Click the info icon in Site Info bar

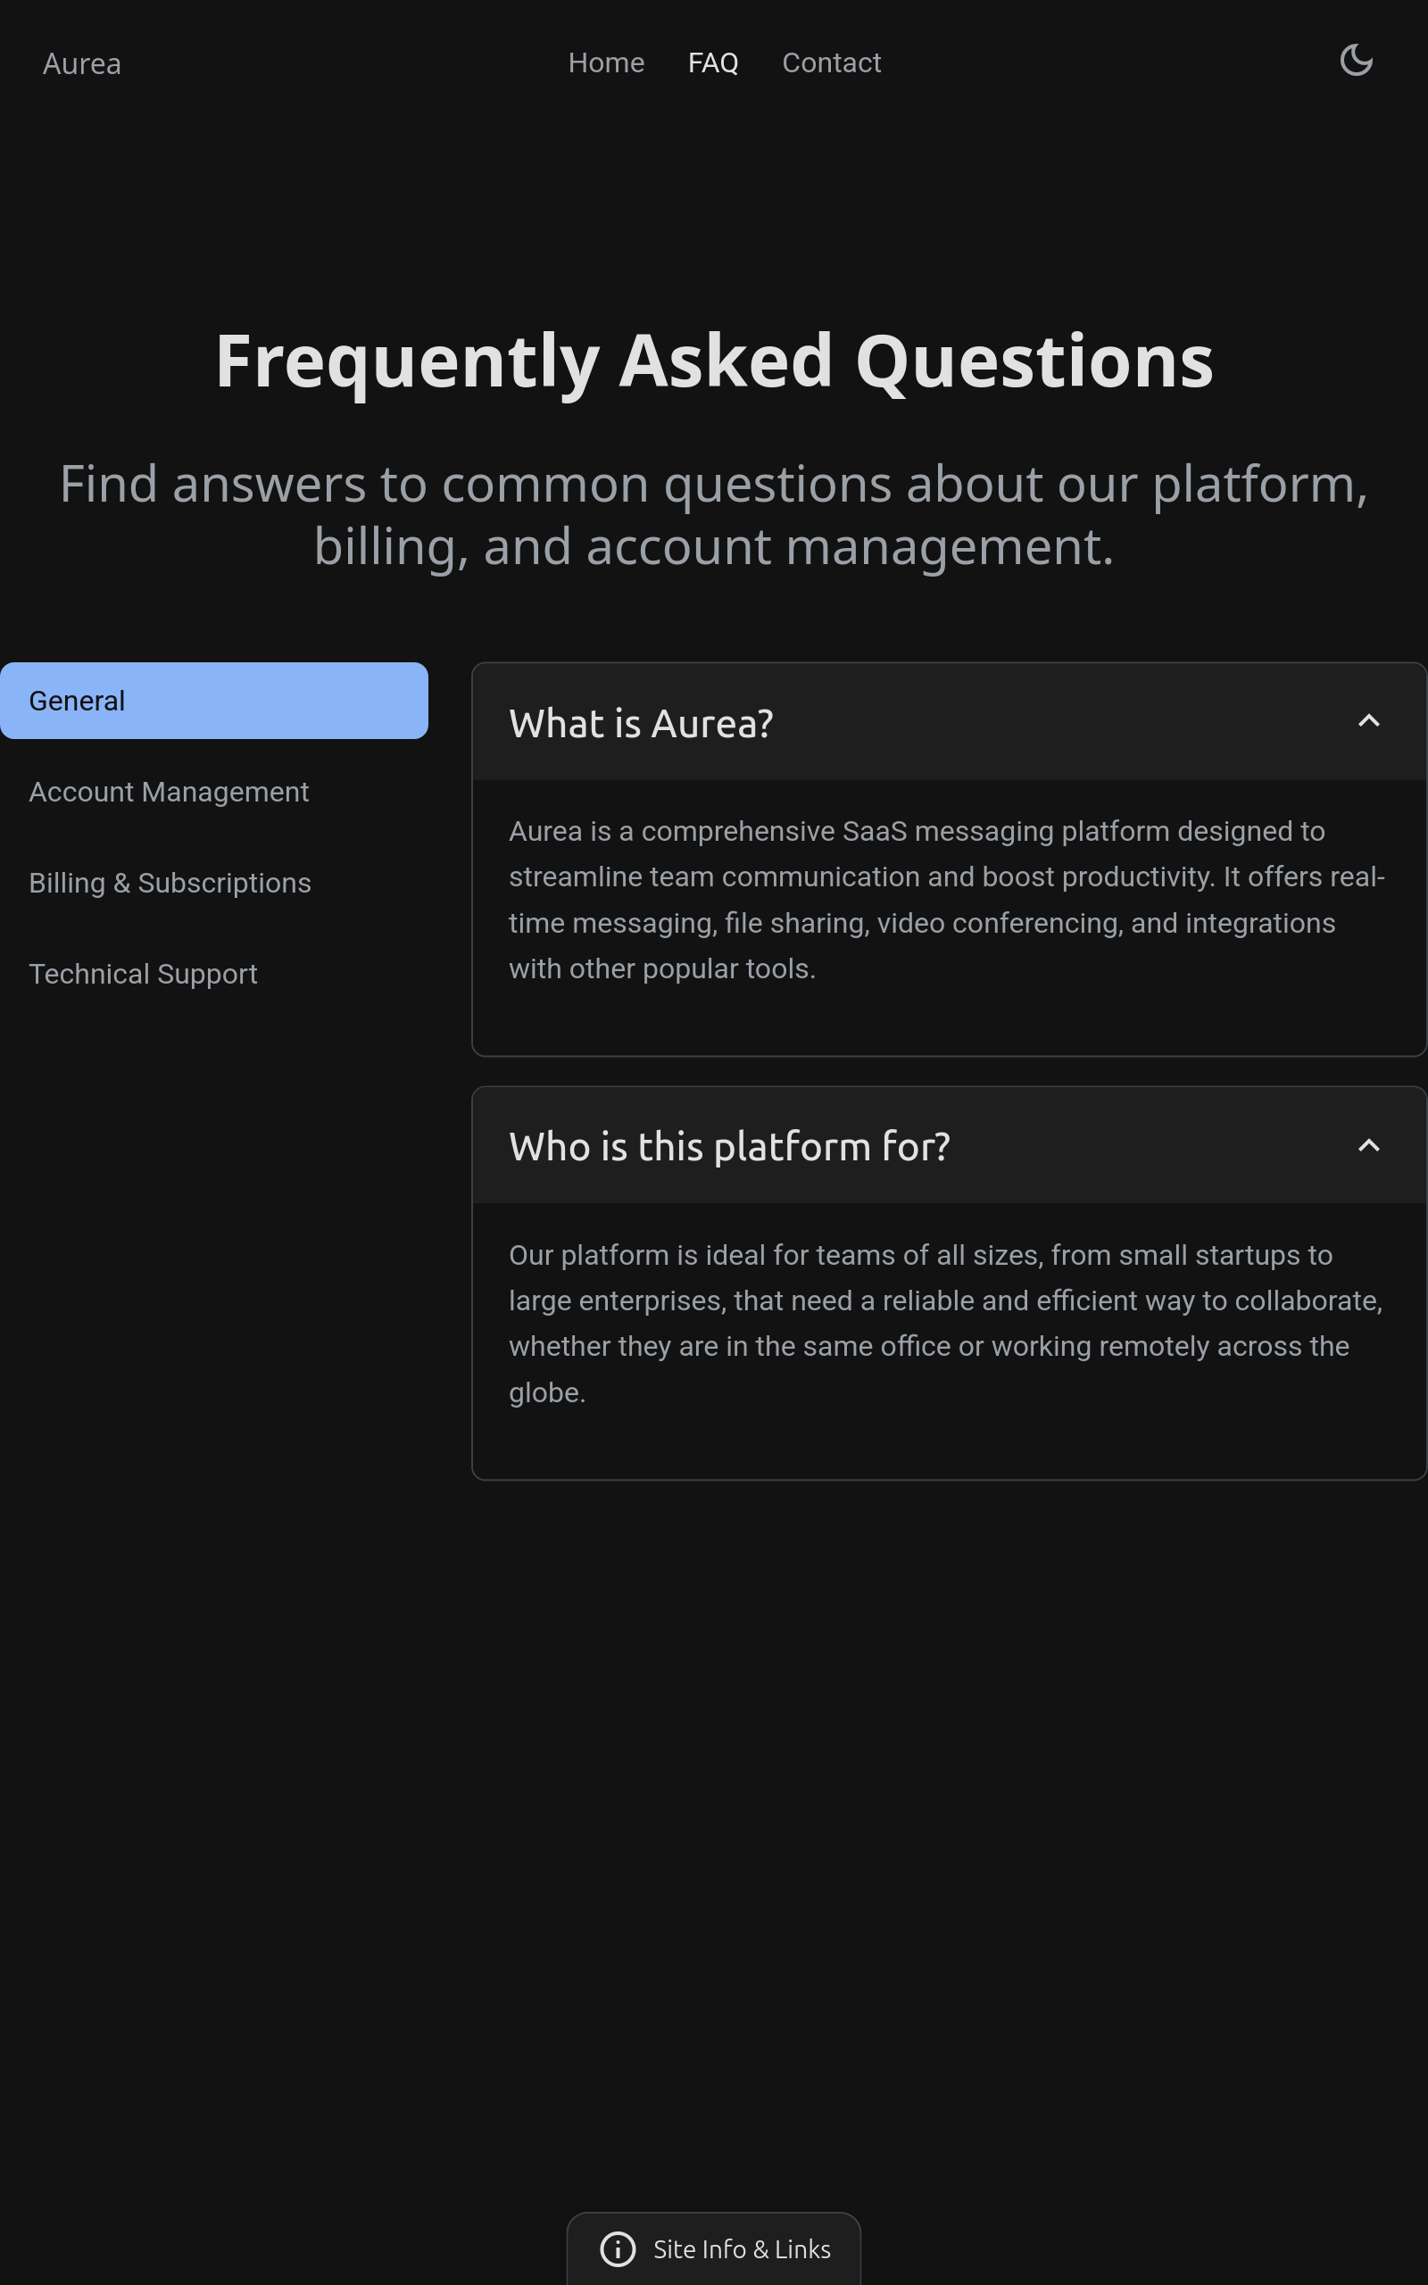[x=618, y=2249]
